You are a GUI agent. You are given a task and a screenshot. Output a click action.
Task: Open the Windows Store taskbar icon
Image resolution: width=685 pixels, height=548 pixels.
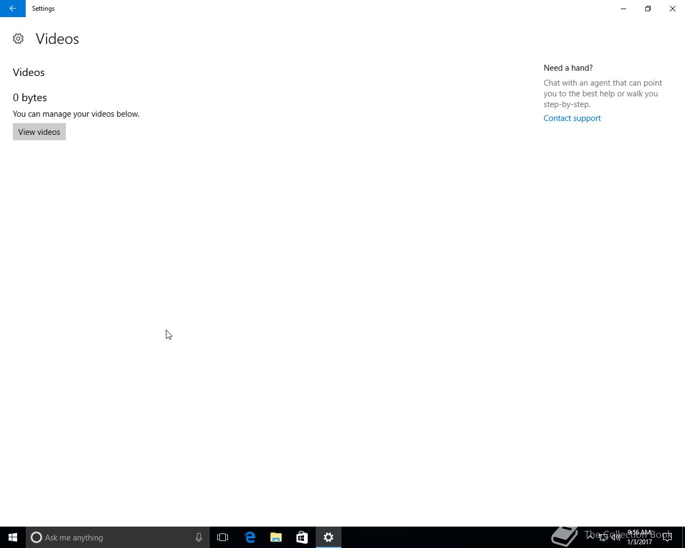[302, 537]
